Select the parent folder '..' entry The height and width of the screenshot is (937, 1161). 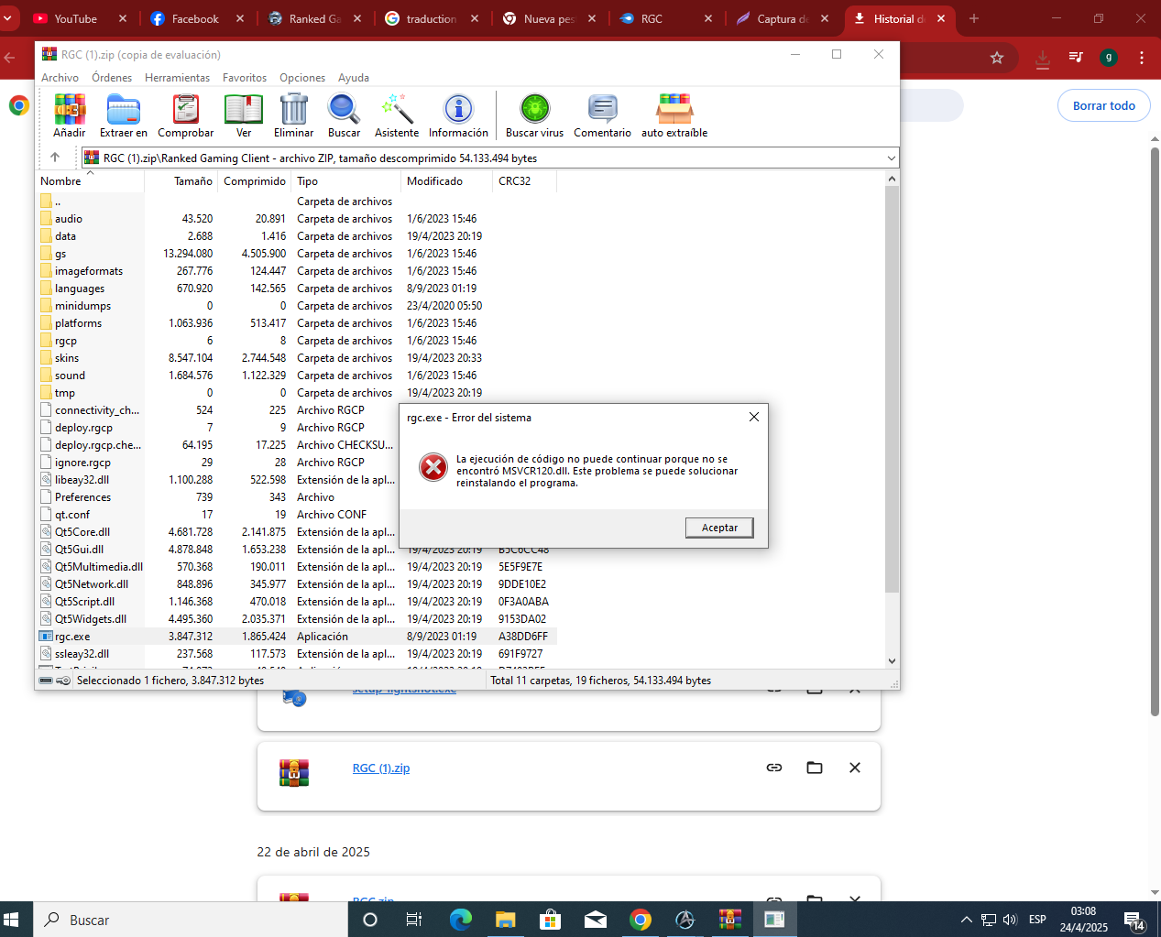297,202
